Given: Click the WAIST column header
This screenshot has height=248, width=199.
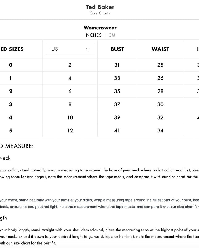Looking at the screenshot, I should coord(160,49).
